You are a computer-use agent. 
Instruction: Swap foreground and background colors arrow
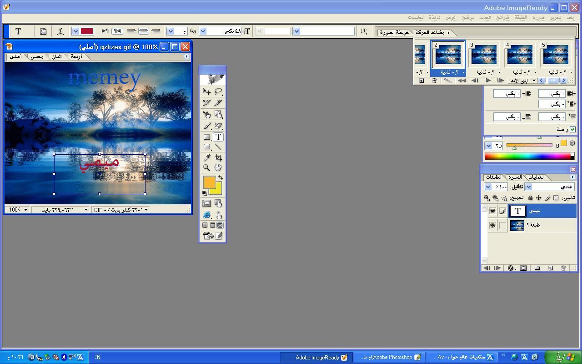[221, 177]
